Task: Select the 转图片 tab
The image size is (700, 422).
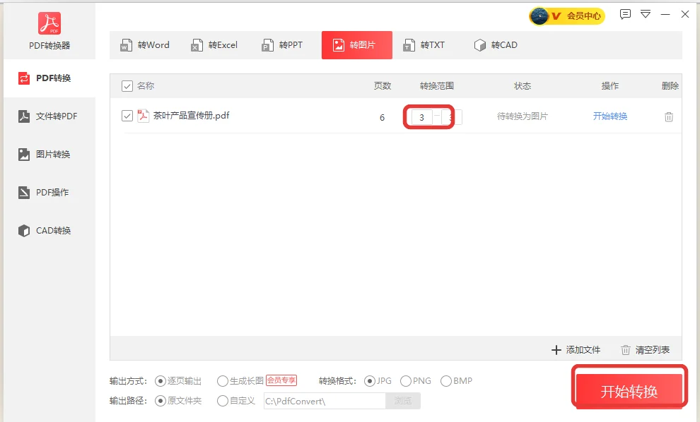Action: (x=356, y=45)
